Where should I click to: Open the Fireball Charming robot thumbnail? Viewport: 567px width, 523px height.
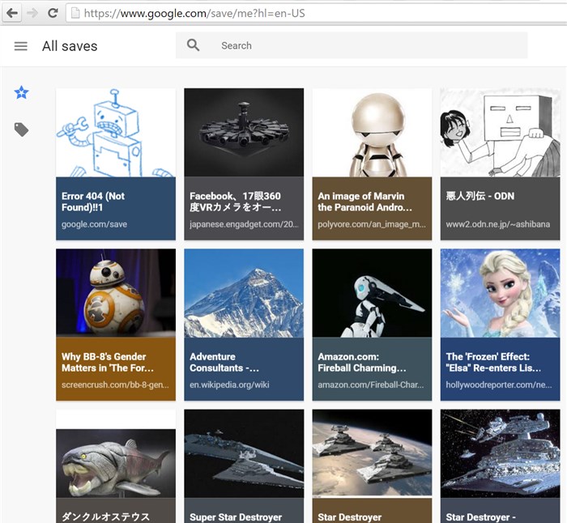372,293
